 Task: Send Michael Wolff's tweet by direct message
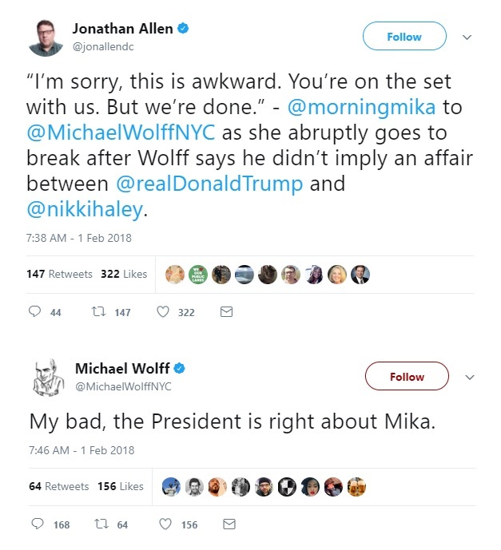229,524
